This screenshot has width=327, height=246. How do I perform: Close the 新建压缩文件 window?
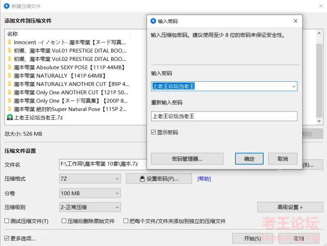point(321,6)
